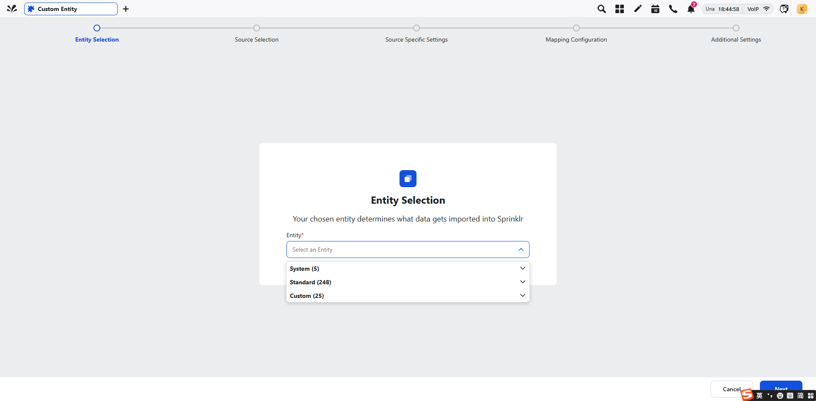Expand the Standard (248) group
816x401 pixels.
pos(408,282)
